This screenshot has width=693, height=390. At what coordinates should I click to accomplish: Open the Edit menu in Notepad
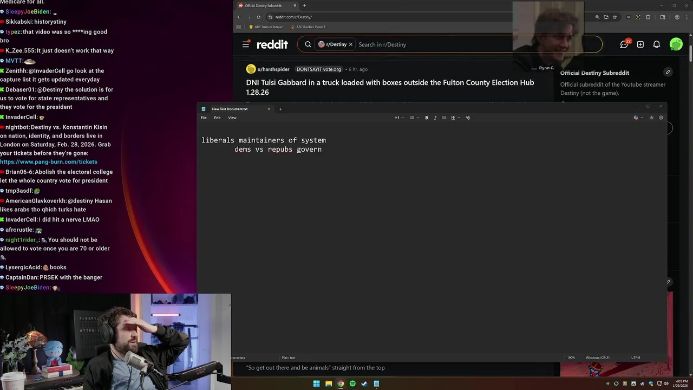click(x=217, y=118)
